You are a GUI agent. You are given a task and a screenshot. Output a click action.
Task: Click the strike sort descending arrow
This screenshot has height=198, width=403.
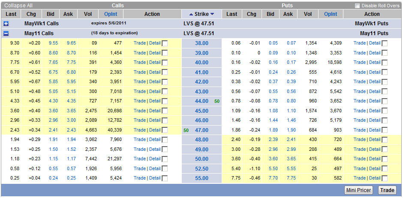pos(212,14)
